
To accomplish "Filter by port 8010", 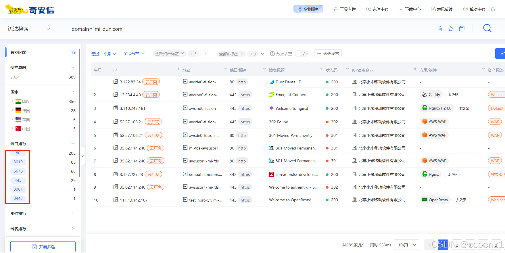I will 18,162.
